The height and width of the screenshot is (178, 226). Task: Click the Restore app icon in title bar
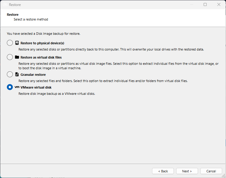(x=4, y=5)
